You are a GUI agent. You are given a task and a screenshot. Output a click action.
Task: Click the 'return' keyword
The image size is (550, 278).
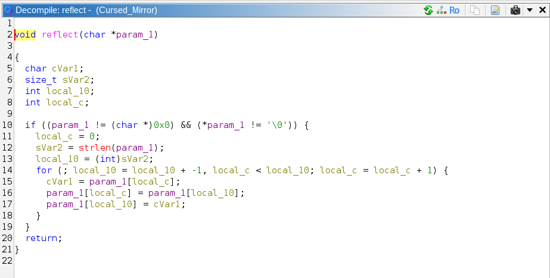(x=41, y=238)
